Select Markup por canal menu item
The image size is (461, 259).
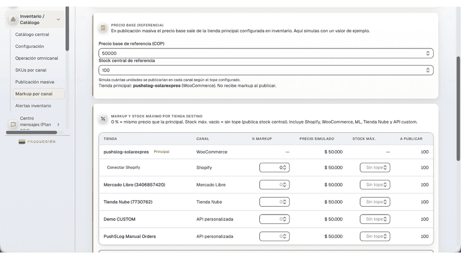click(x=38, y=94)
